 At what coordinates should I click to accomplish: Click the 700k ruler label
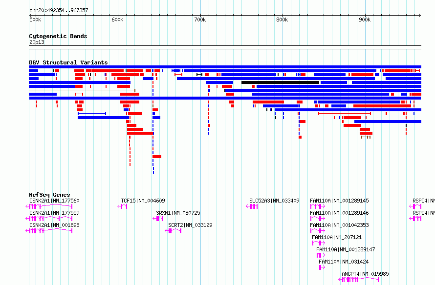(200, 20)
